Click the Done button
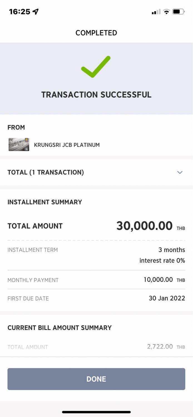 pyautogui.click(x=96, y=379)
